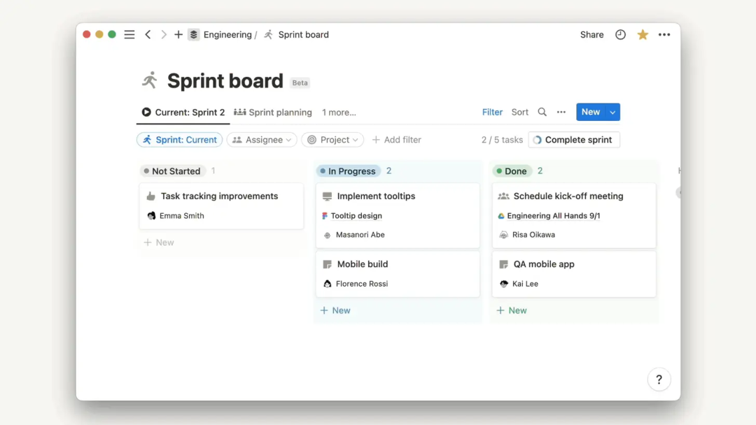Toggle the favorite star icon
This screenshot has height=425, width=756.
pyautogui.click(x=643, y=35)
